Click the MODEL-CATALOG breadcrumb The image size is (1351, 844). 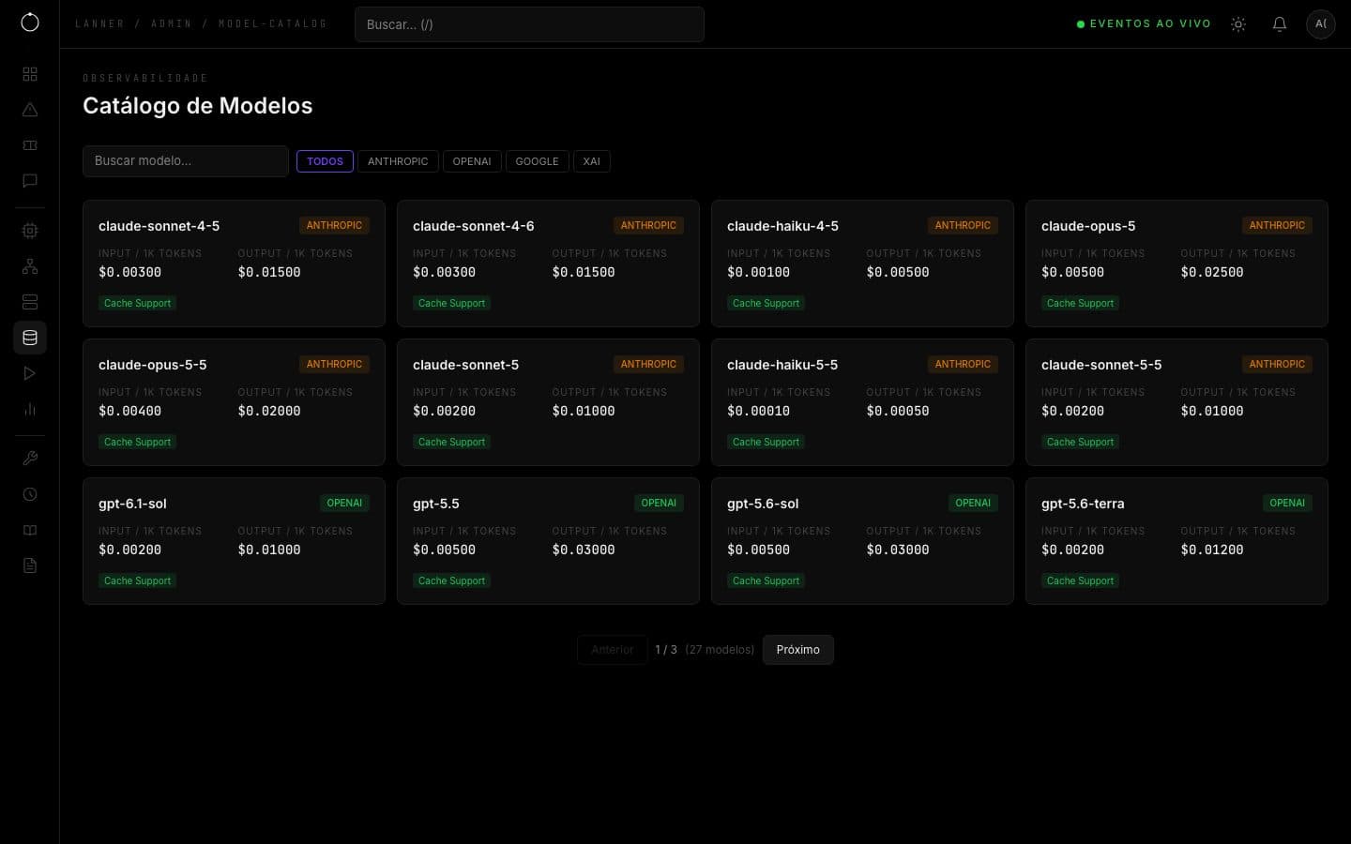click(272, 23)
